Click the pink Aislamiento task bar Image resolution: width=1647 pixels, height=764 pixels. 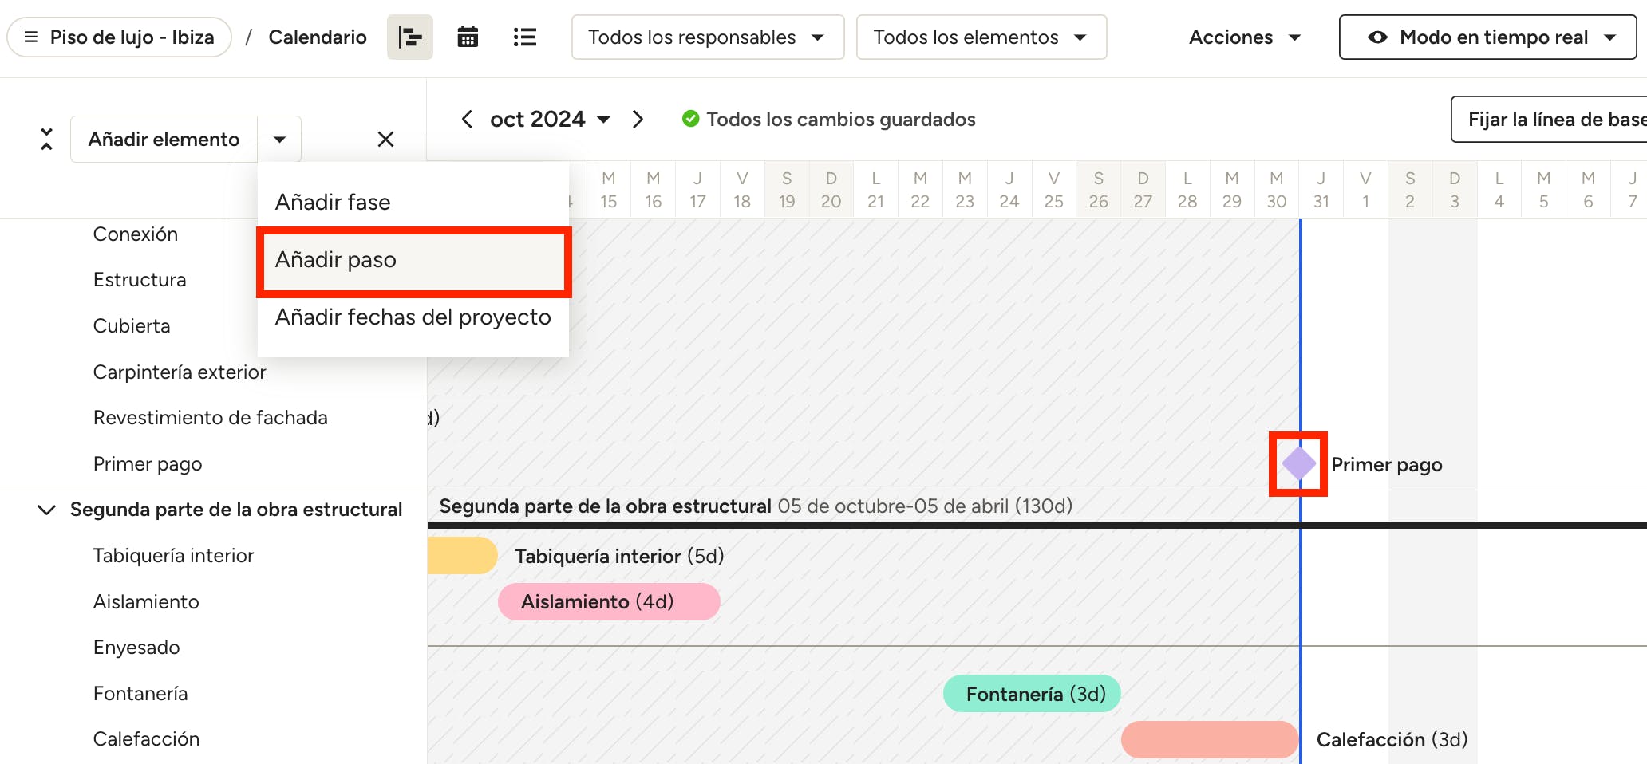click(x=608, y=601)
